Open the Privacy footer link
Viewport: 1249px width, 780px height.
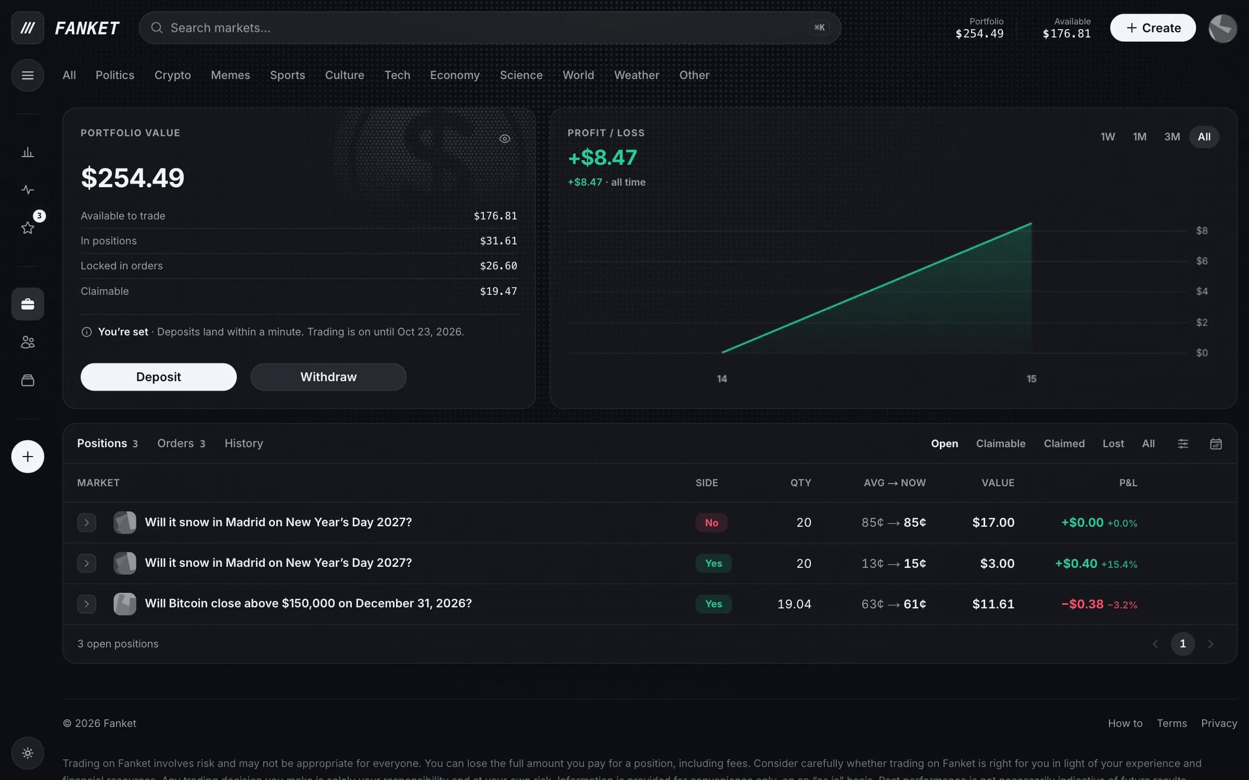(1219, 723)
